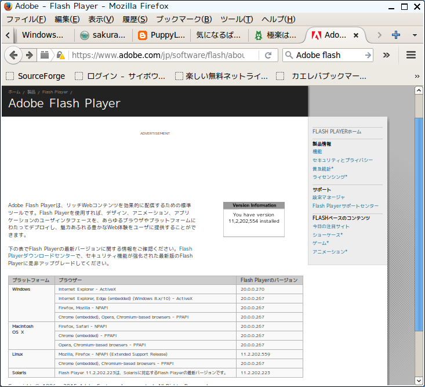
Task: Open the Flash Playerダウンロードセンター link
Action: coord(42,256)
